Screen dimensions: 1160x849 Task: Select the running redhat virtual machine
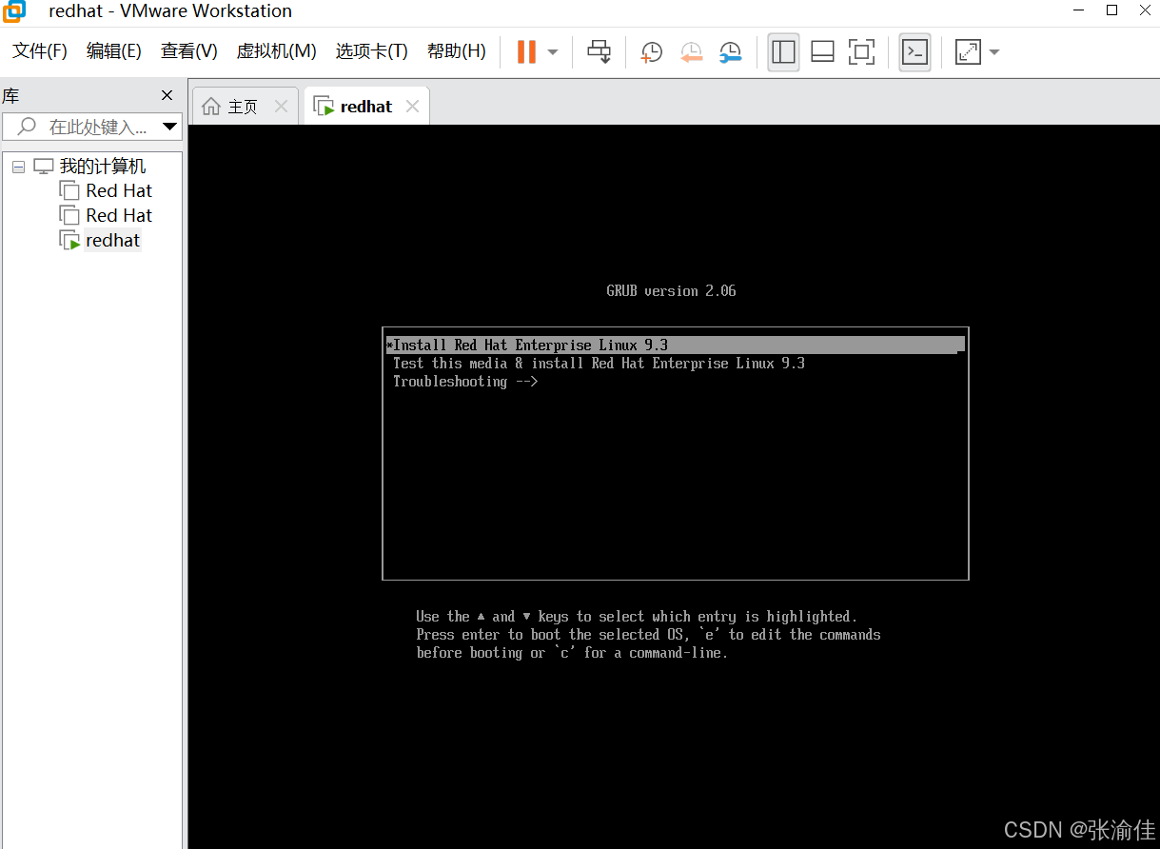click(112, 240)
